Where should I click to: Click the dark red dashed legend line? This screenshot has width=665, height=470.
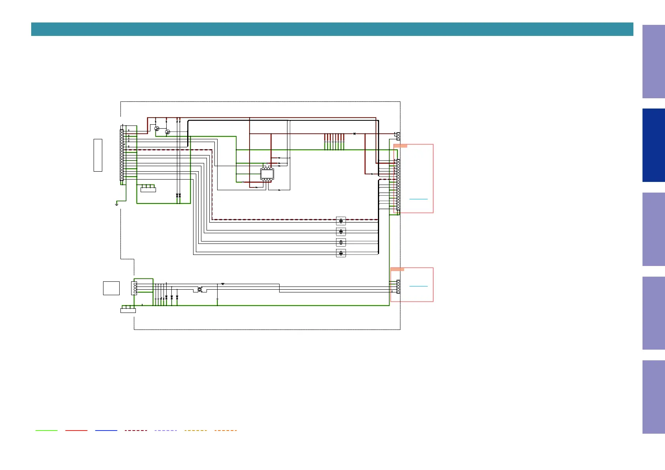(136, 430)
